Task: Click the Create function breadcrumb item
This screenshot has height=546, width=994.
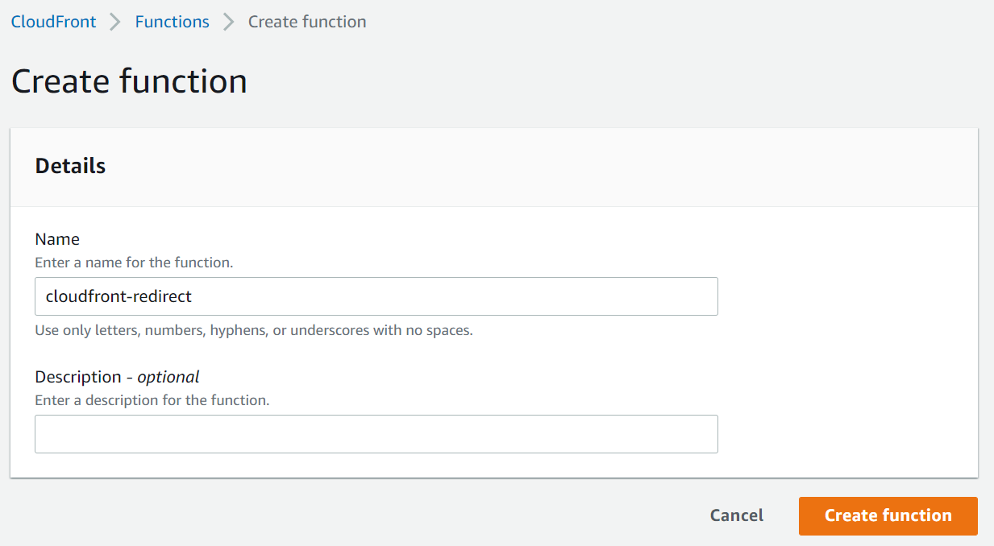Action: (x=306, y=22)
